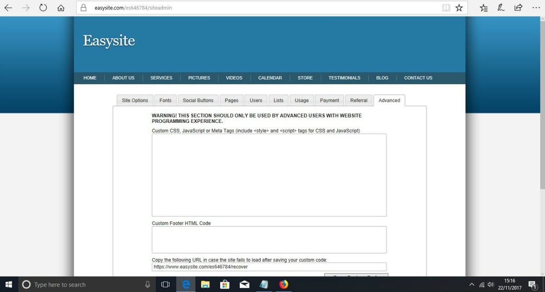Image resolution: width=545 pixels, height=292 pixels.
Task: Switch to the Fonts tab
Action: pos(165,100)
